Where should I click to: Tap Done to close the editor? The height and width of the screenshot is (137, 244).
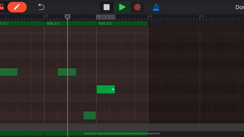[x=240, y=7]
